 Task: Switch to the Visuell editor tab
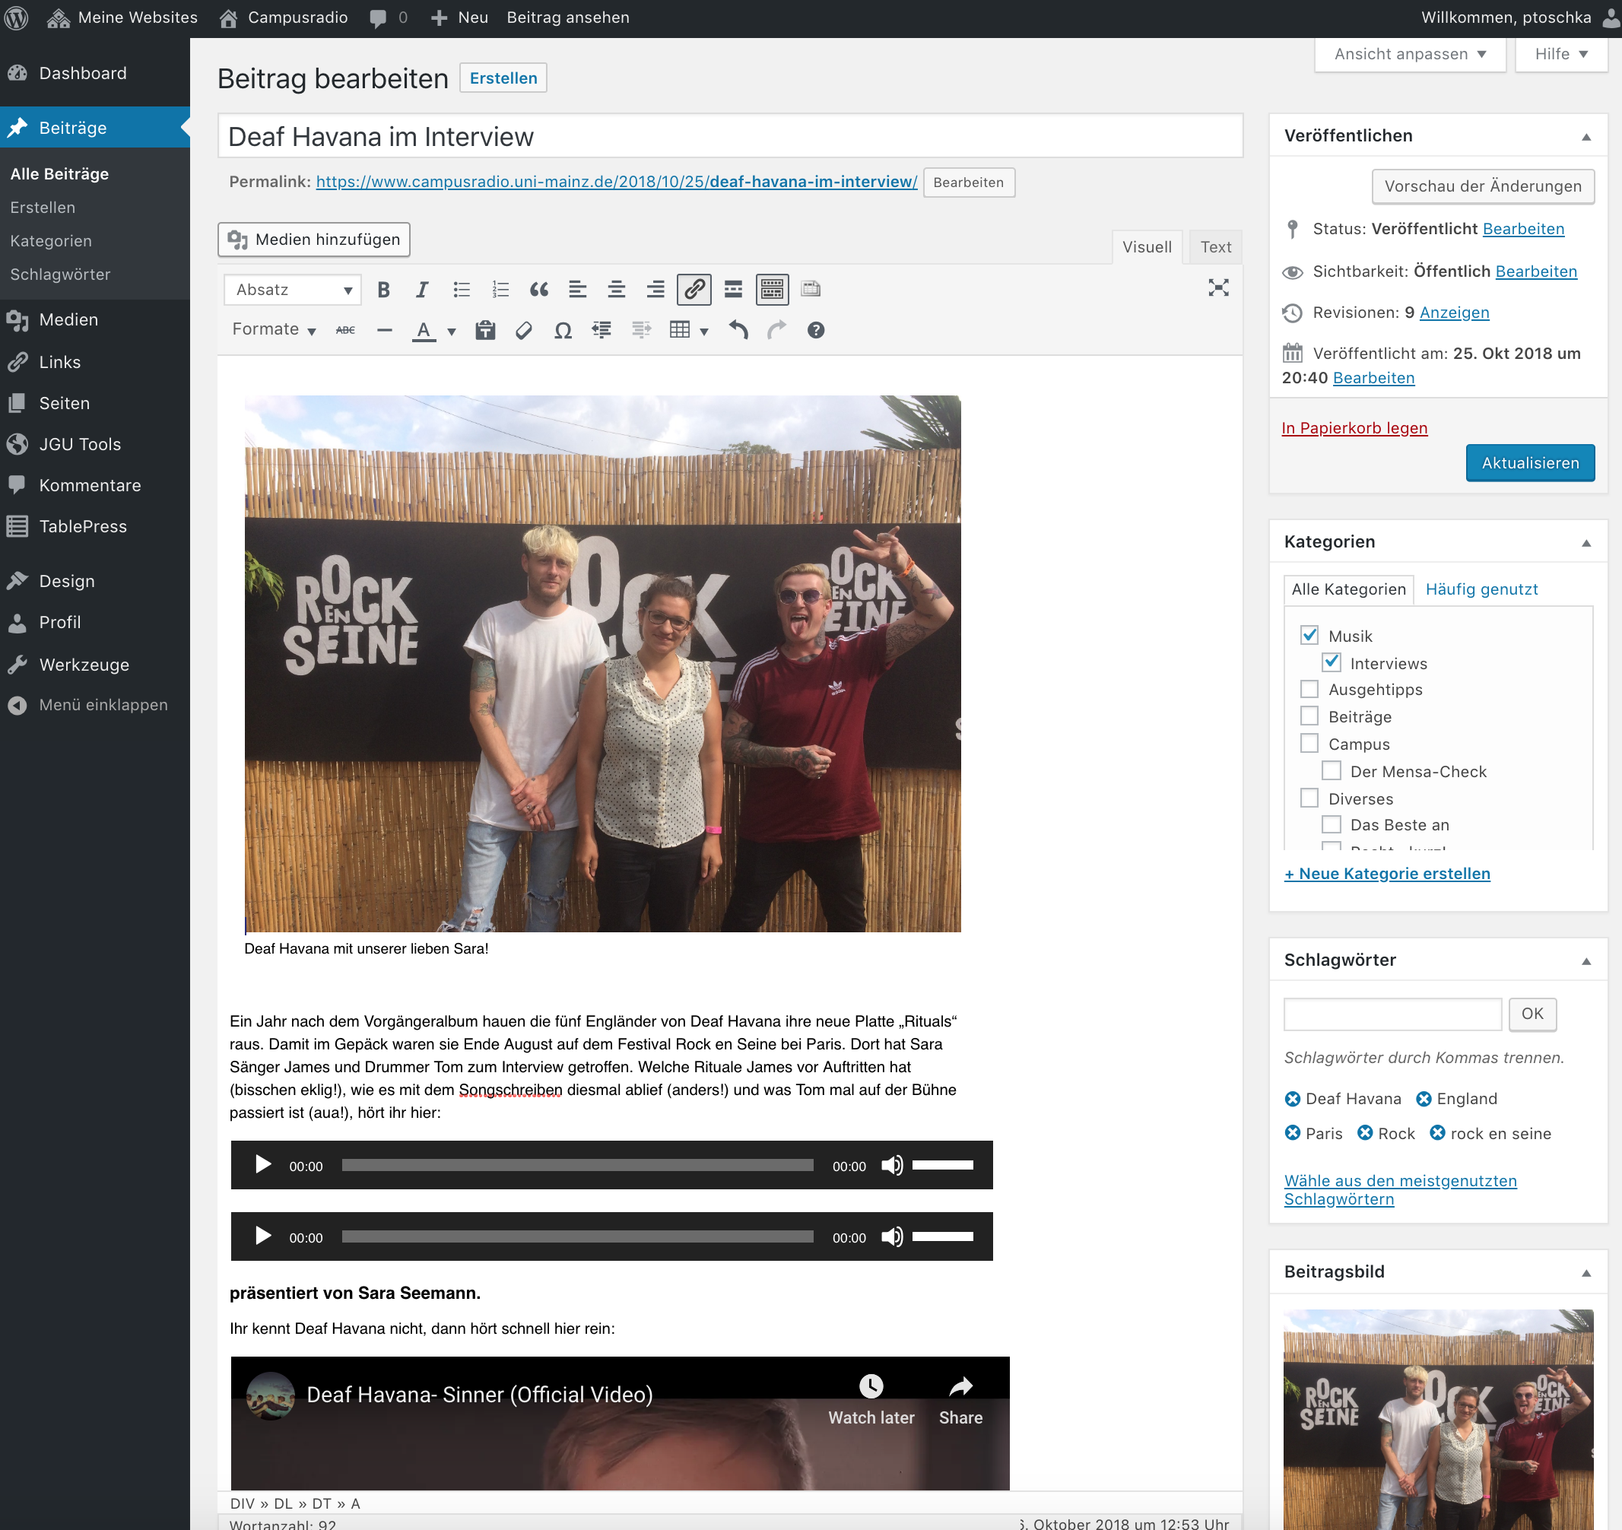pyautogui.click(x=1146, y=247)
